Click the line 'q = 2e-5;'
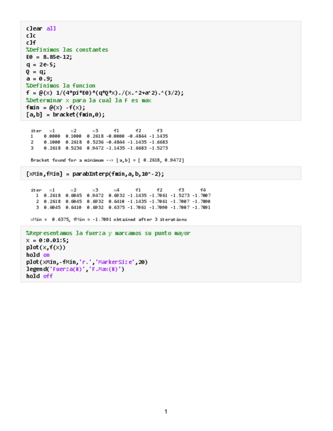Viewport: 333px width, 431px height. coord(41,65)
